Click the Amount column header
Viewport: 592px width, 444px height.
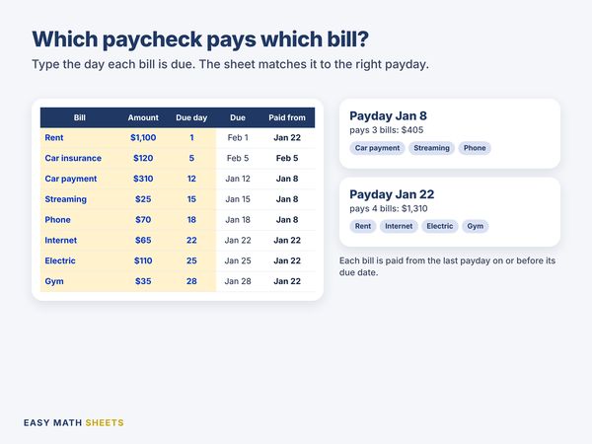click(143, 117)
